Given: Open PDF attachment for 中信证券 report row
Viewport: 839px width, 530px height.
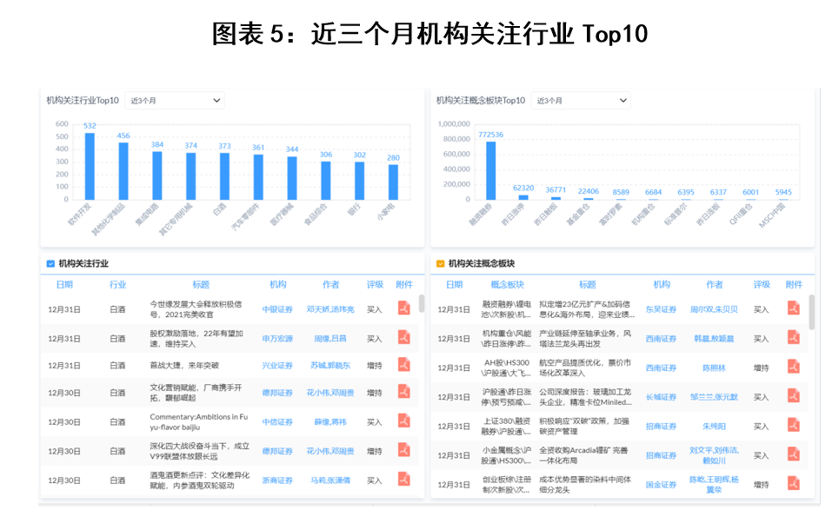Looking at the screenshot, I should 403,421.
